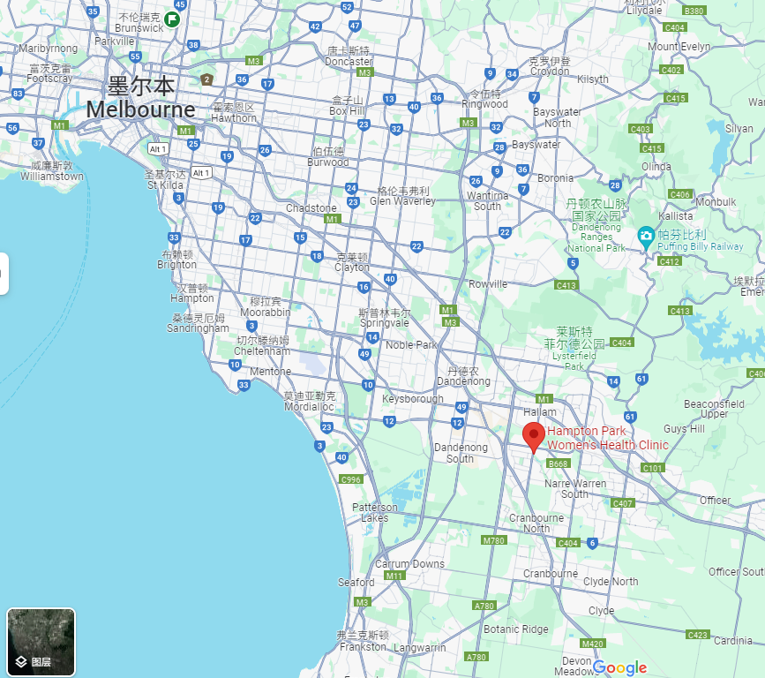Click the Carrum Downs label
This screenshot has width=765, height=678.
[x=409, y=564]
